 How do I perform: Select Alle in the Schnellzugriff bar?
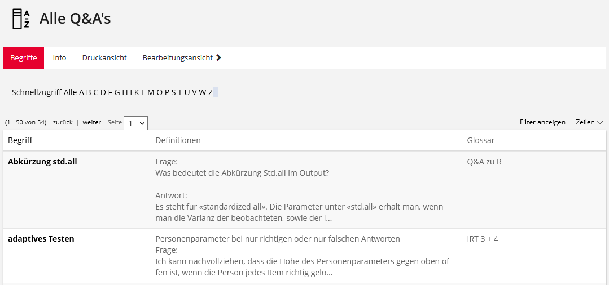(70, 92)
